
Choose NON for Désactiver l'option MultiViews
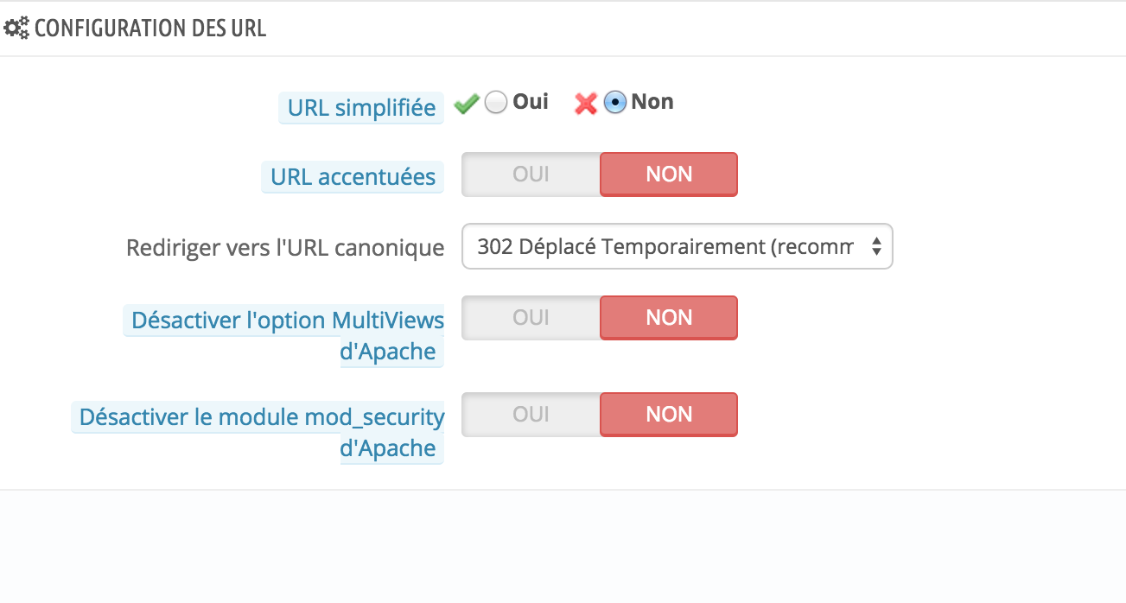(x=669, y=318)
